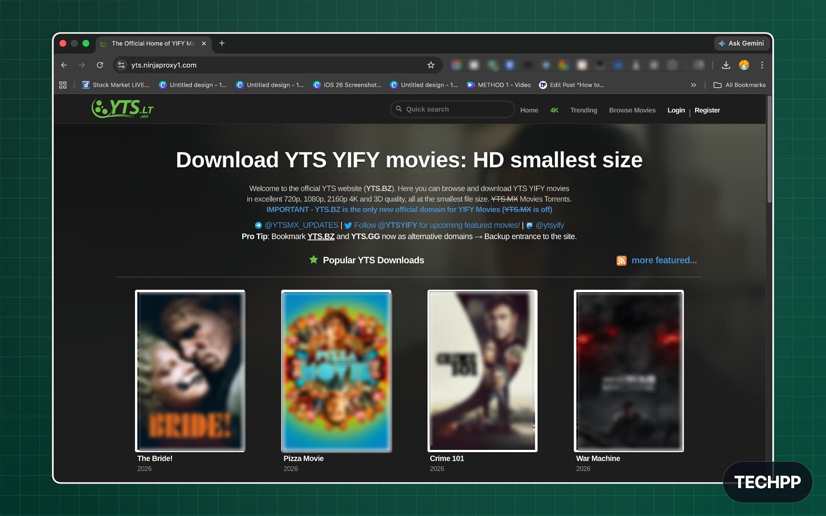The height and width of the screenshot is (516, 826).
Task: Click Ask Gemini button
Action: tap(741, 43)
